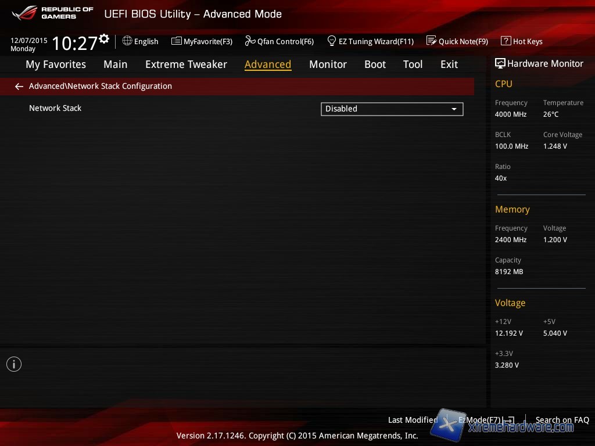This screenshot has height=446, width=595.
Task: Click Search on FAQ link
Action: click(562, 420)
